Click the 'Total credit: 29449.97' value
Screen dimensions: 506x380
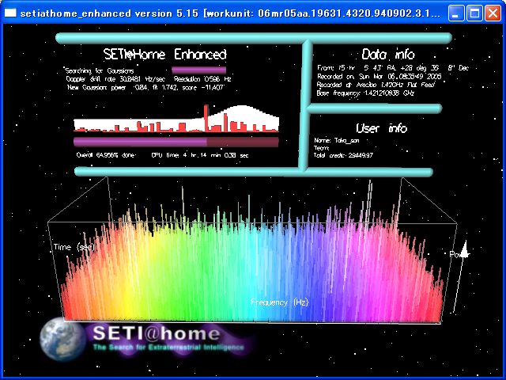pyautogui.click(x=343, y=155)
